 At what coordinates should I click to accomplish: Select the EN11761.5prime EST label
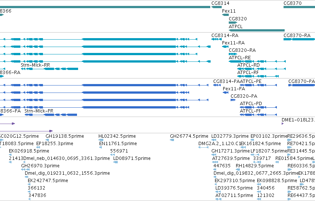pyautogui.click(x=118, y=144)
